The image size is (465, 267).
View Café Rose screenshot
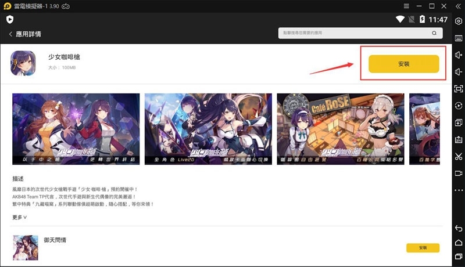(x=341, y=129)
